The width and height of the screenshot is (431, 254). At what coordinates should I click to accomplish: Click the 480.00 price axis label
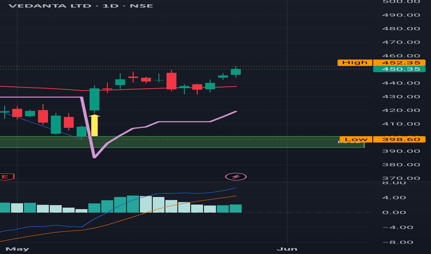point(401,29)
